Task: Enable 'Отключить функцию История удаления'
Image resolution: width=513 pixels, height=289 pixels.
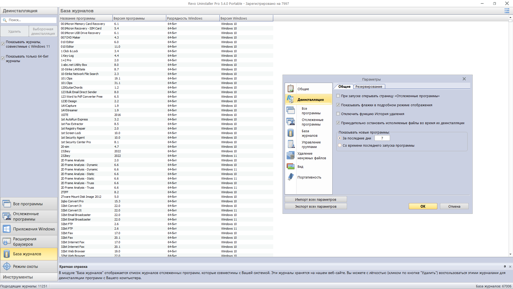Action: coord(338,114)
